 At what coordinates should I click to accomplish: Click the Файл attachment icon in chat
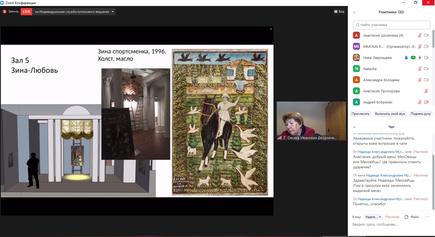tap(406, 217)
